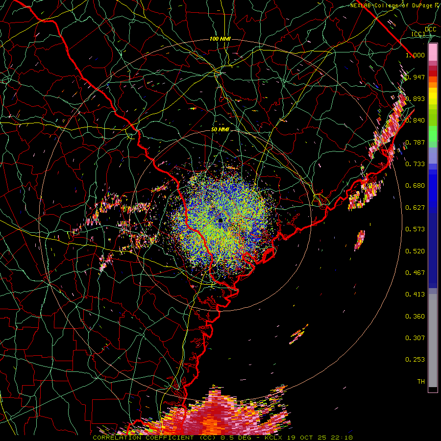This screenshot has width=441, height=441.
Task: Click the 19 OCT 25 date text
Action: coord(307,438)
